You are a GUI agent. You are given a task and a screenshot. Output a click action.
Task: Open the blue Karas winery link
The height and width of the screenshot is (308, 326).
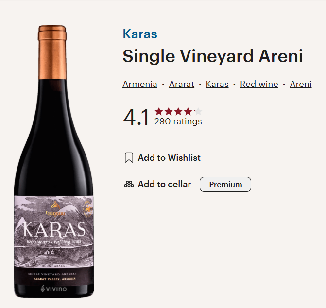click(x=140, y=34)
